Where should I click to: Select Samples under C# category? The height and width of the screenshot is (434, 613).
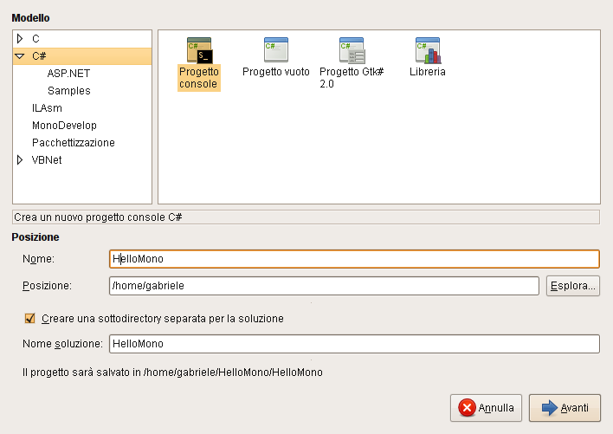[68, 91]
